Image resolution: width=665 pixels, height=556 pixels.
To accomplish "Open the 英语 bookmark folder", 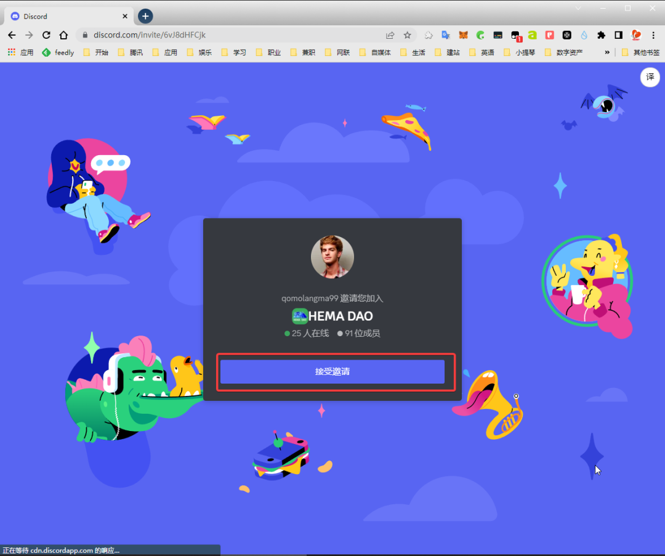I will coord(482,52).
